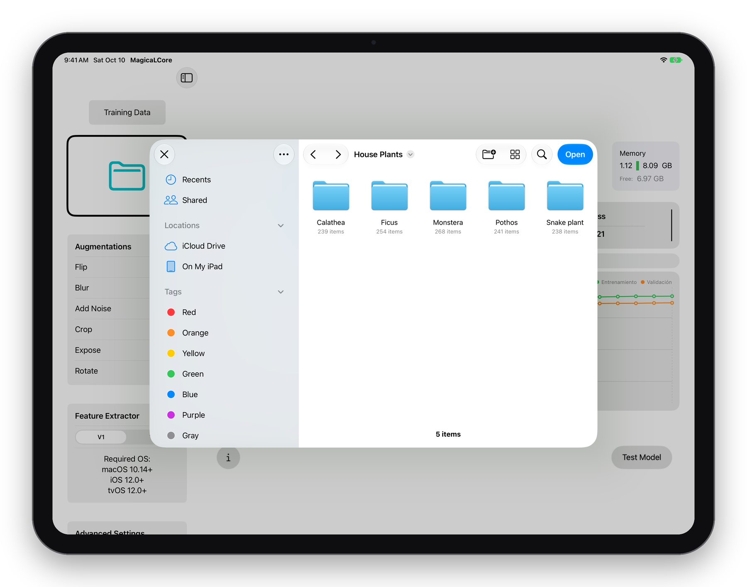Collapse the Tags section chevron
Image resolution: width=747 pixels, height=587 pixels.
tap(281, 292)
